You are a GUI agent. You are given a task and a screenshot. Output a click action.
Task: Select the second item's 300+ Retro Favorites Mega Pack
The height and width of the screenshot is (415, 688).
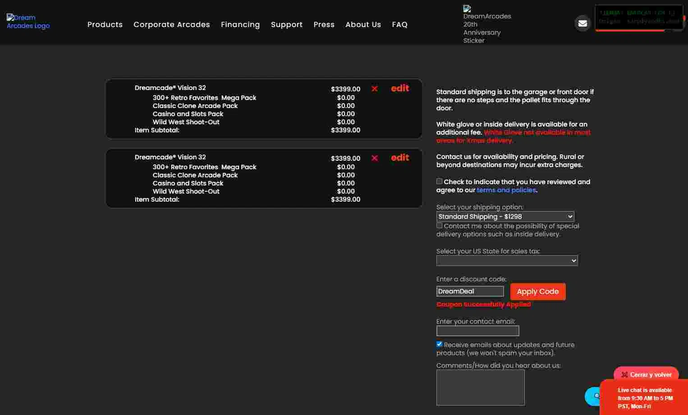(x=204, y=167)
